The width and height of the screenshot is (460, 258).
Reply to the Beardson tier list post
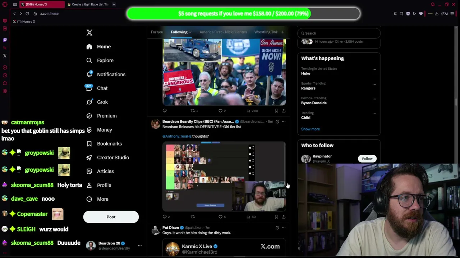click(x=165, y=217)
